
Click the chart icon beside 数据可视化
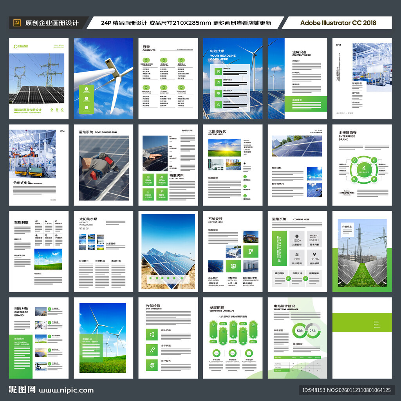[219, 83]
